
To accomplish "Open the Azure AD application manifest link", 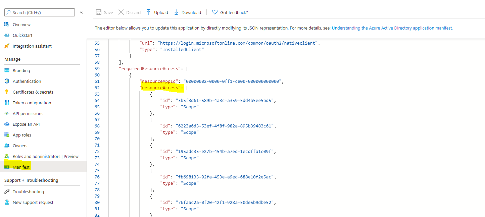I will click(392, 28).
